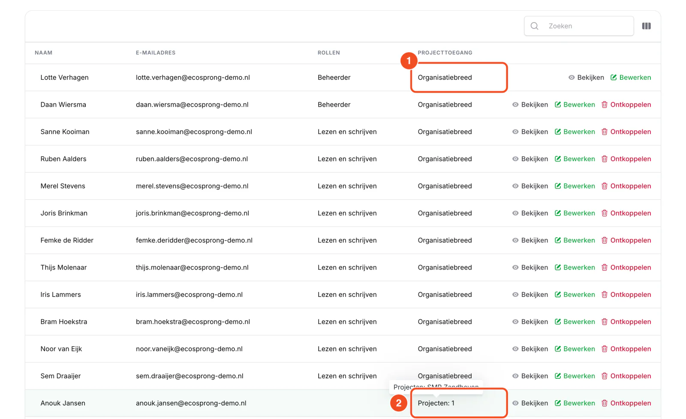Click Bekijken for Iris Lammers

click(x=530, y=295)
